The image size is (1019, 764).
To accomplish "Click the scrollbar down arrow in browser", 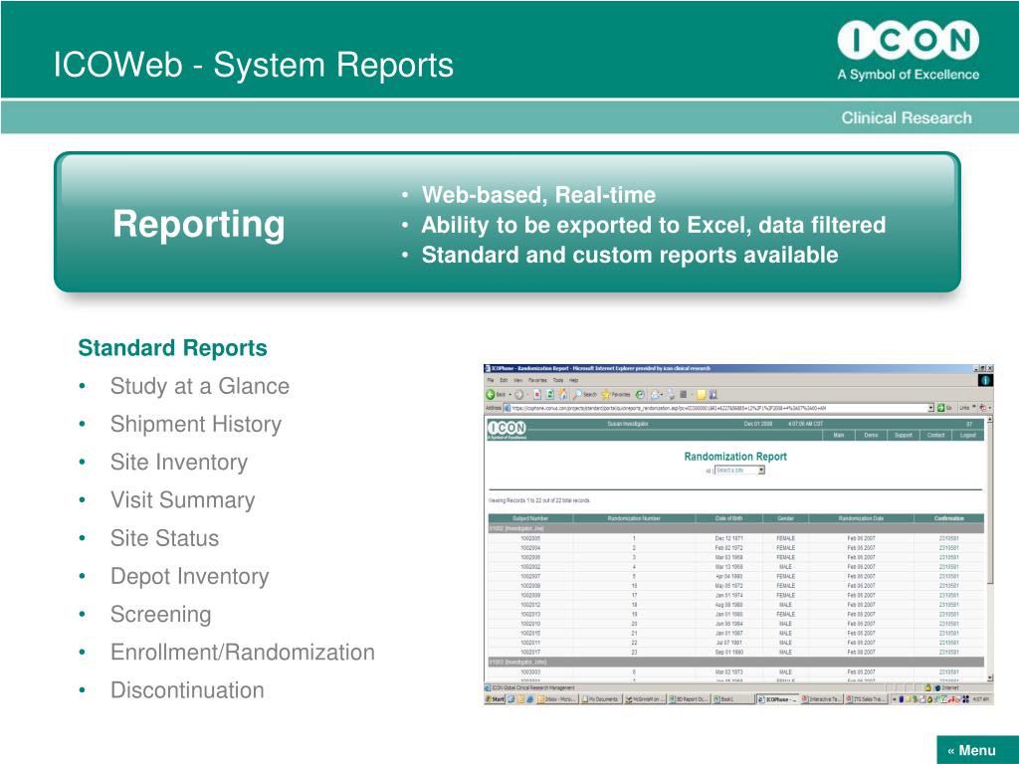I will 990,678.
